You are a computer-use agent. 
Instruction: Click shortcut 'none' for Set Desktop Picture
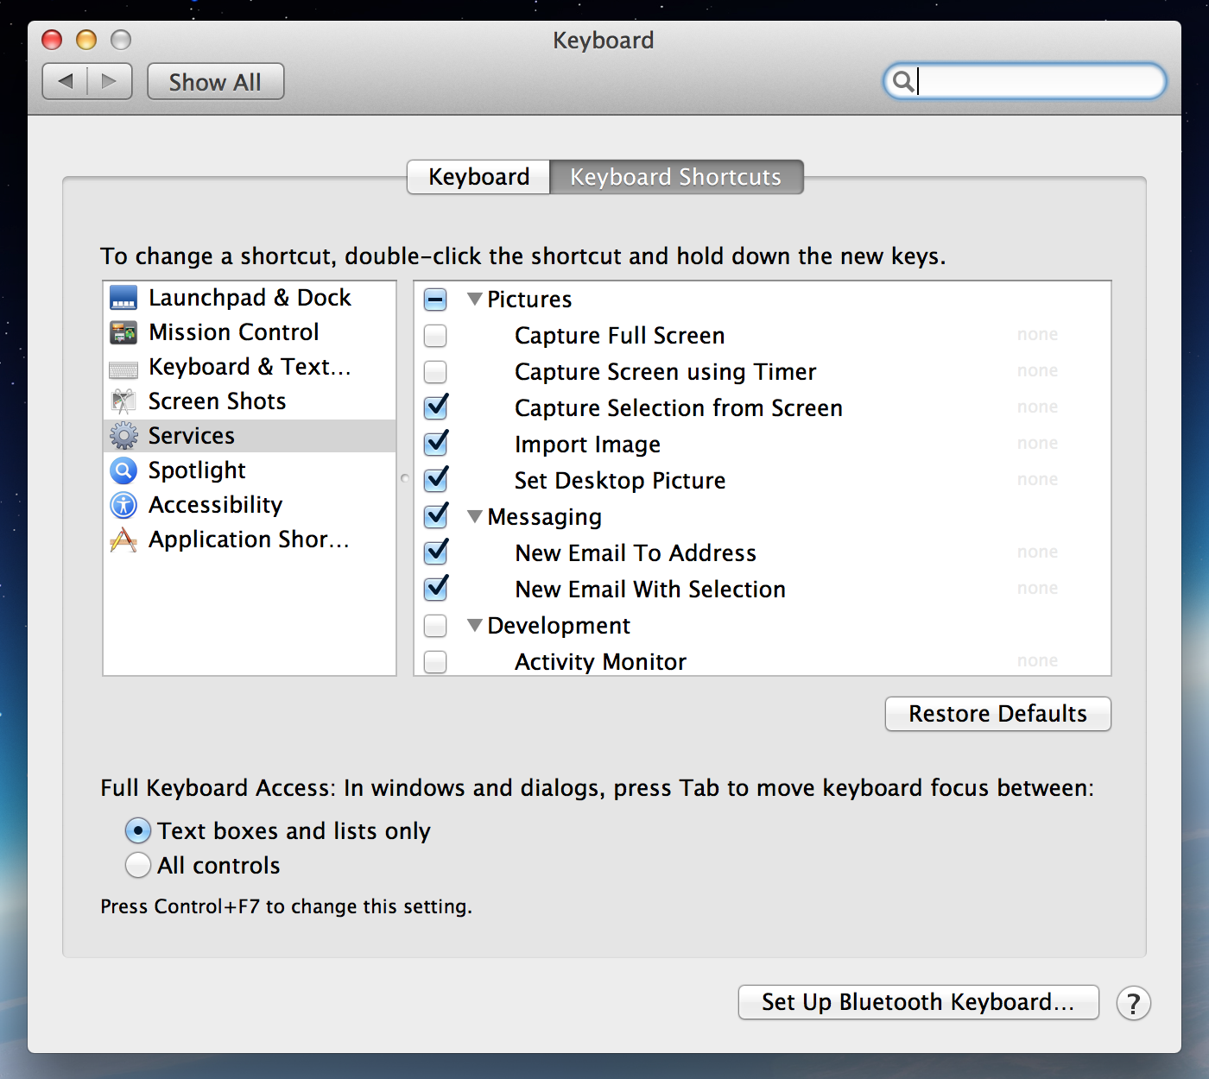point(1037,479)
